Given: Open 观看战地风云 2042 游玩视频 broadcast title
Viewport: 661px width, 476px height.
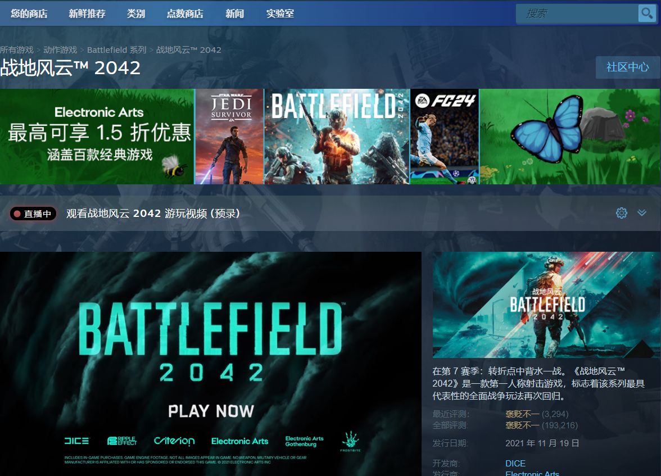Looking at the screenshot, I should tap(153, 214).
